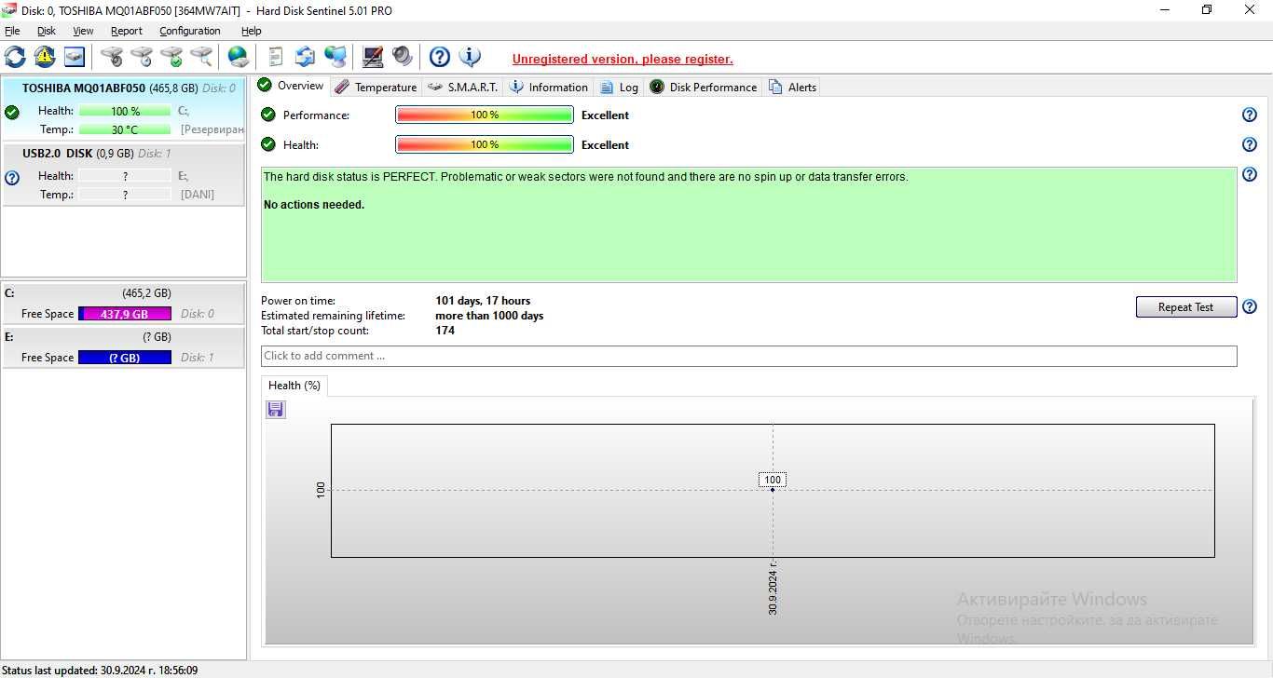Viewport: 1273px width, 678px height.
Task: Open the Disk menu
Action: (47, 31)
